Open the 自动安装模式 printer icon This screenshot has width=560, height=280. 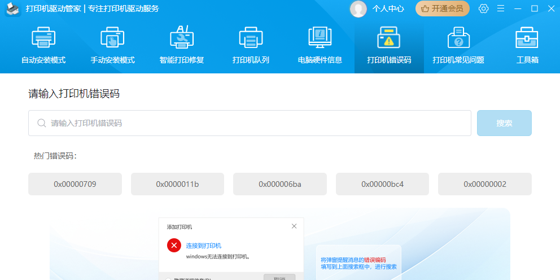(43, 38)
